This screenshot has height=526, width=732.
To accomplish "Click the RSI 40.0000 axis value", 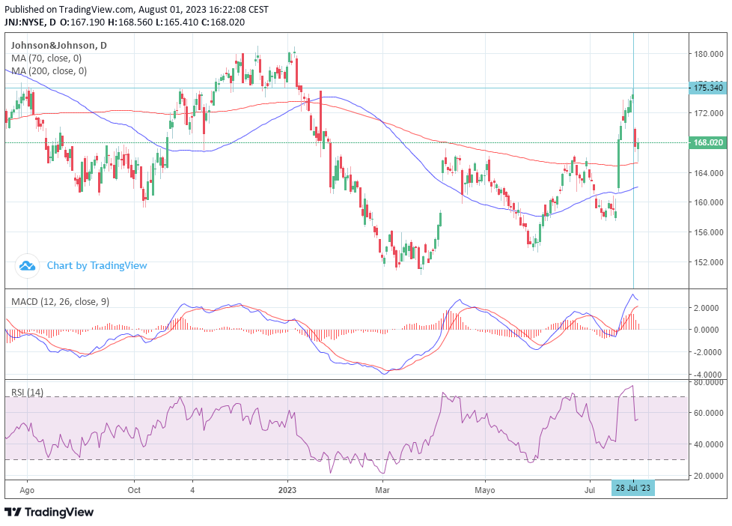I will [x=709, y=444].
